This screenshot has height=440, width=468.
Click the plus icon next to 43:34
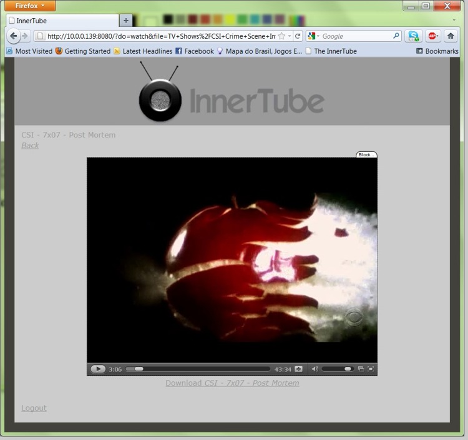coord(298,369)
